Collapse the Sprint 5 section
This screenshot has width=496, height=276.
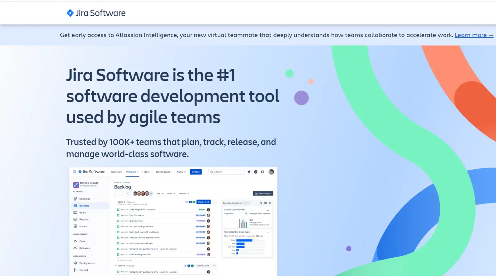pos(116,202)
